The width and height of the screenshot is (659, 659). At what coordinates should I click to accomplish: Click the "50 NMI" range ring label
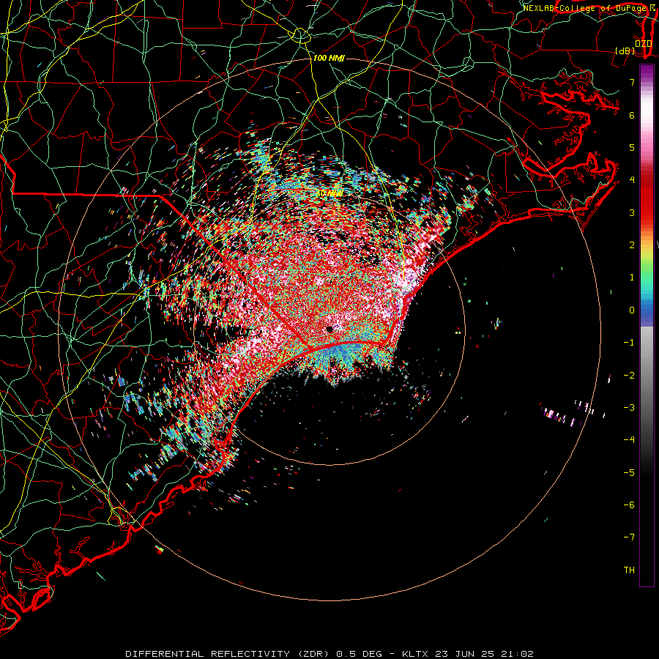pyautogui.click(x=329, y=194)
